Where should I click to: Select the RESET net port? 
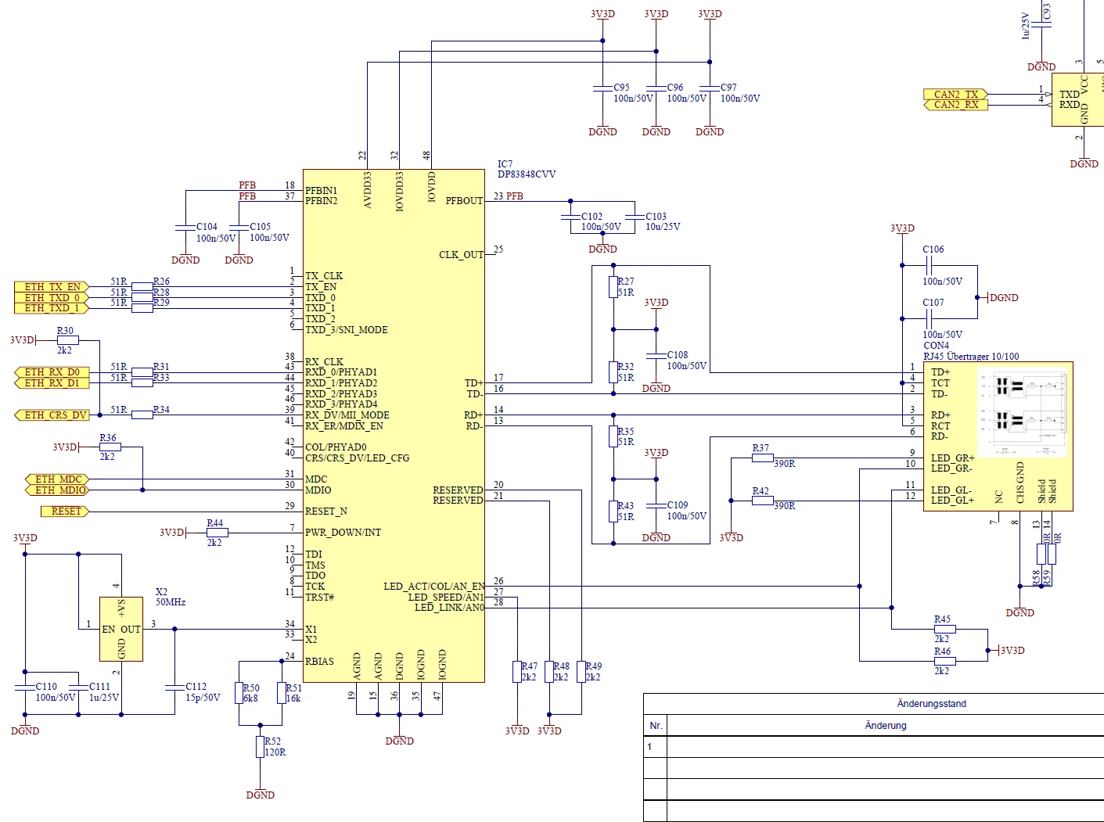tap(66, 512)
